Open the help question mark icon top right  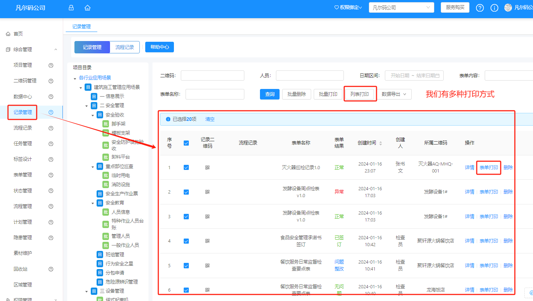tap(480, 7)
